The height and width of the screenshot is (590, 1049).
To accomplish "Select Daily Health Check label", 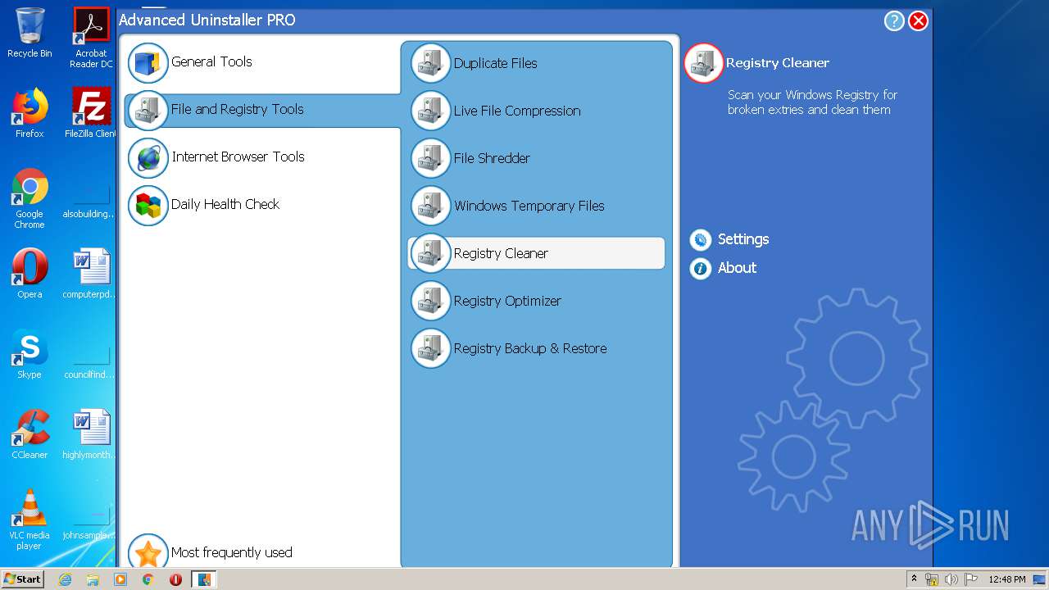I will pos(225,204).
